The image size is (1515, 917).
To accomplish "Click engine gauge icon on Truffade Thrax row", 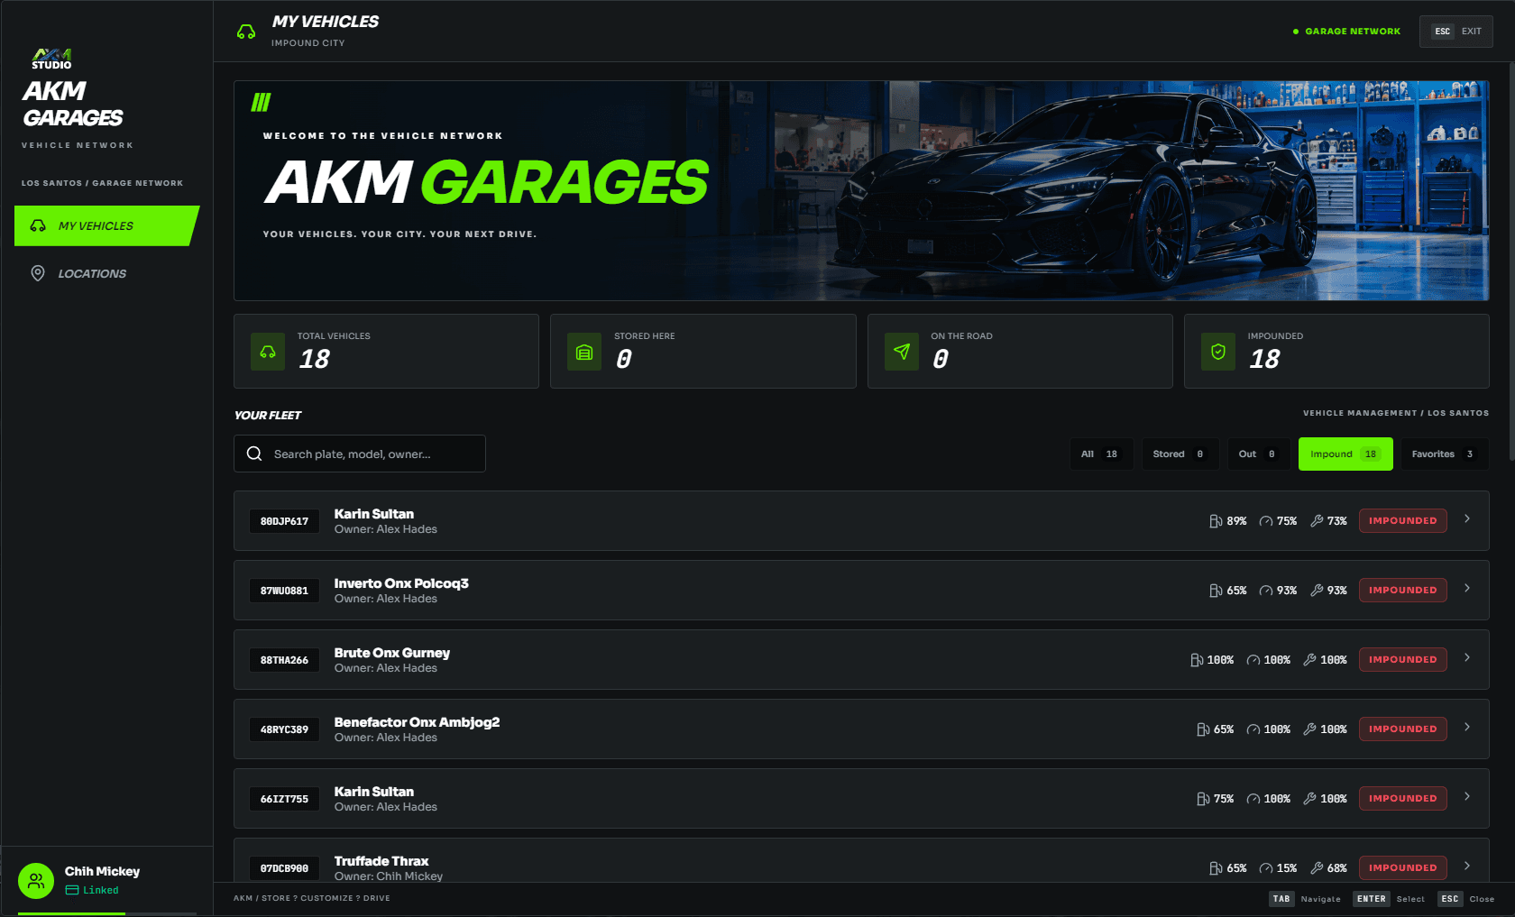I will (1266, 868).
